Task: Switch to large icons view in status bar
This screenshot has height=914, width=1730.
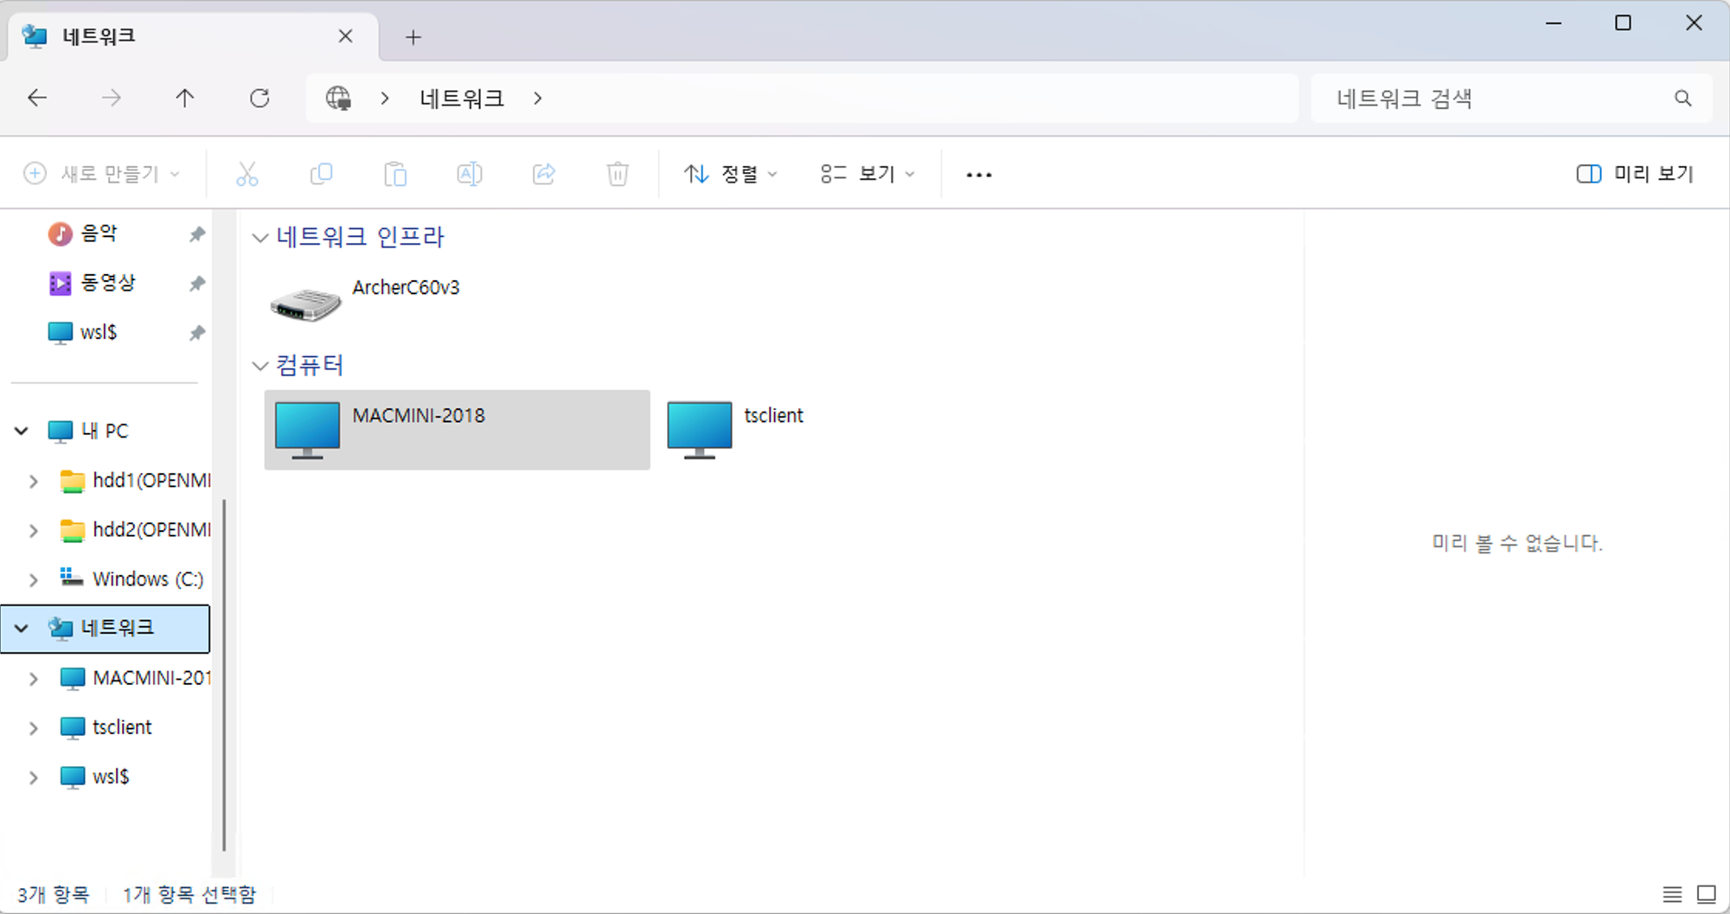Action: 1707,894
